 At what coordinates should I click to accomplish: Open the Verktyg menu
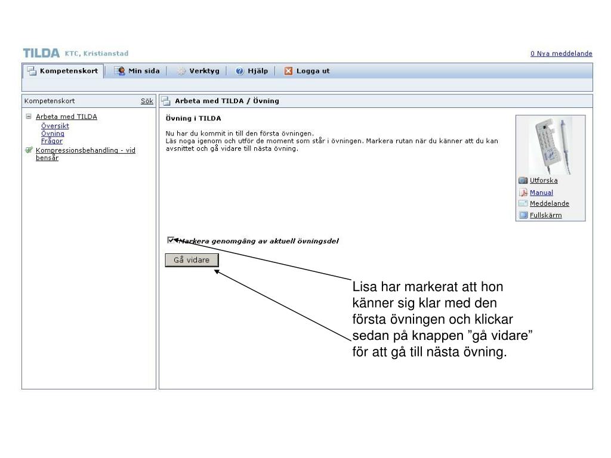198,71
